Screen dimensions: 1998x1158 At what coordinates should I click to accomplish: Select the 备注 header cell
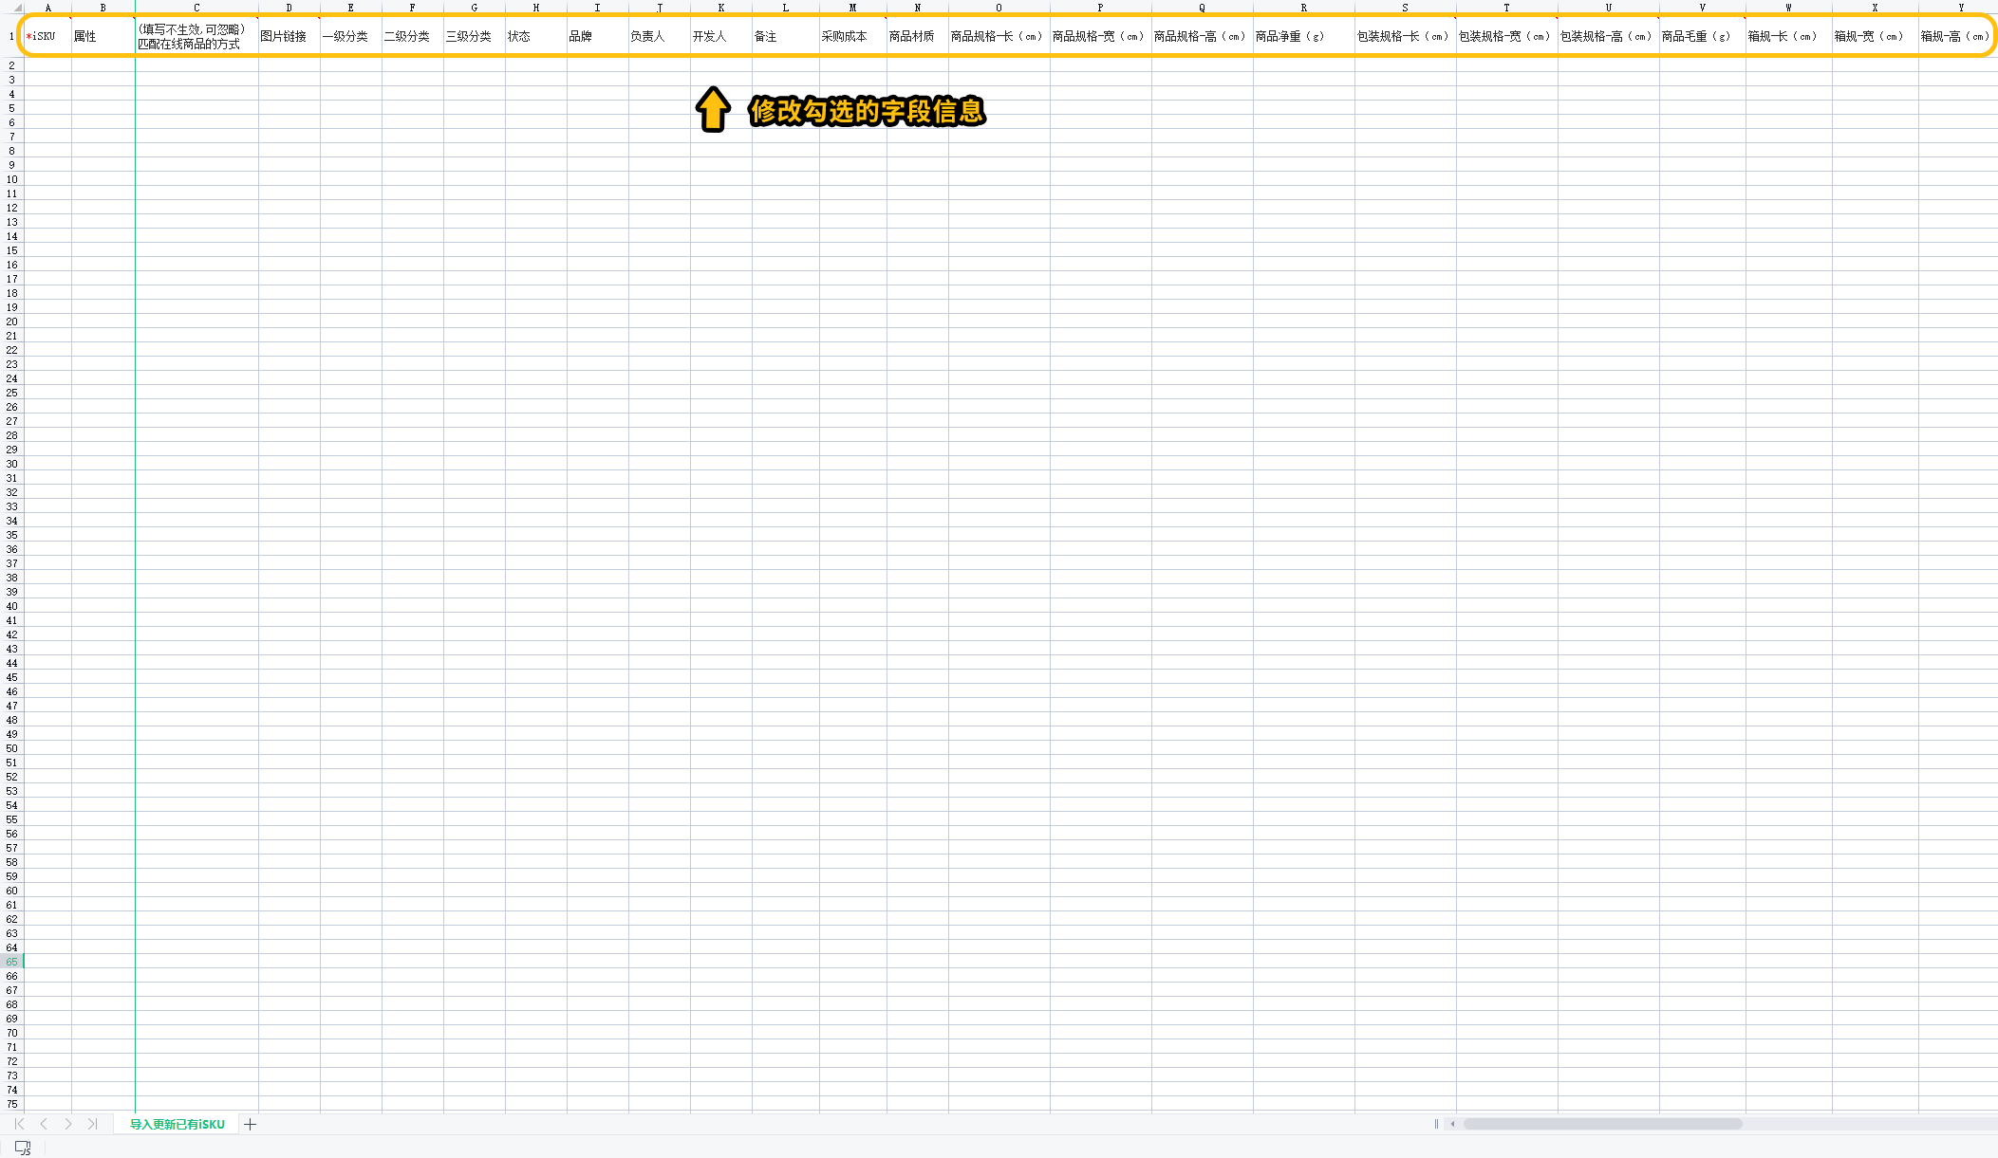786,36
